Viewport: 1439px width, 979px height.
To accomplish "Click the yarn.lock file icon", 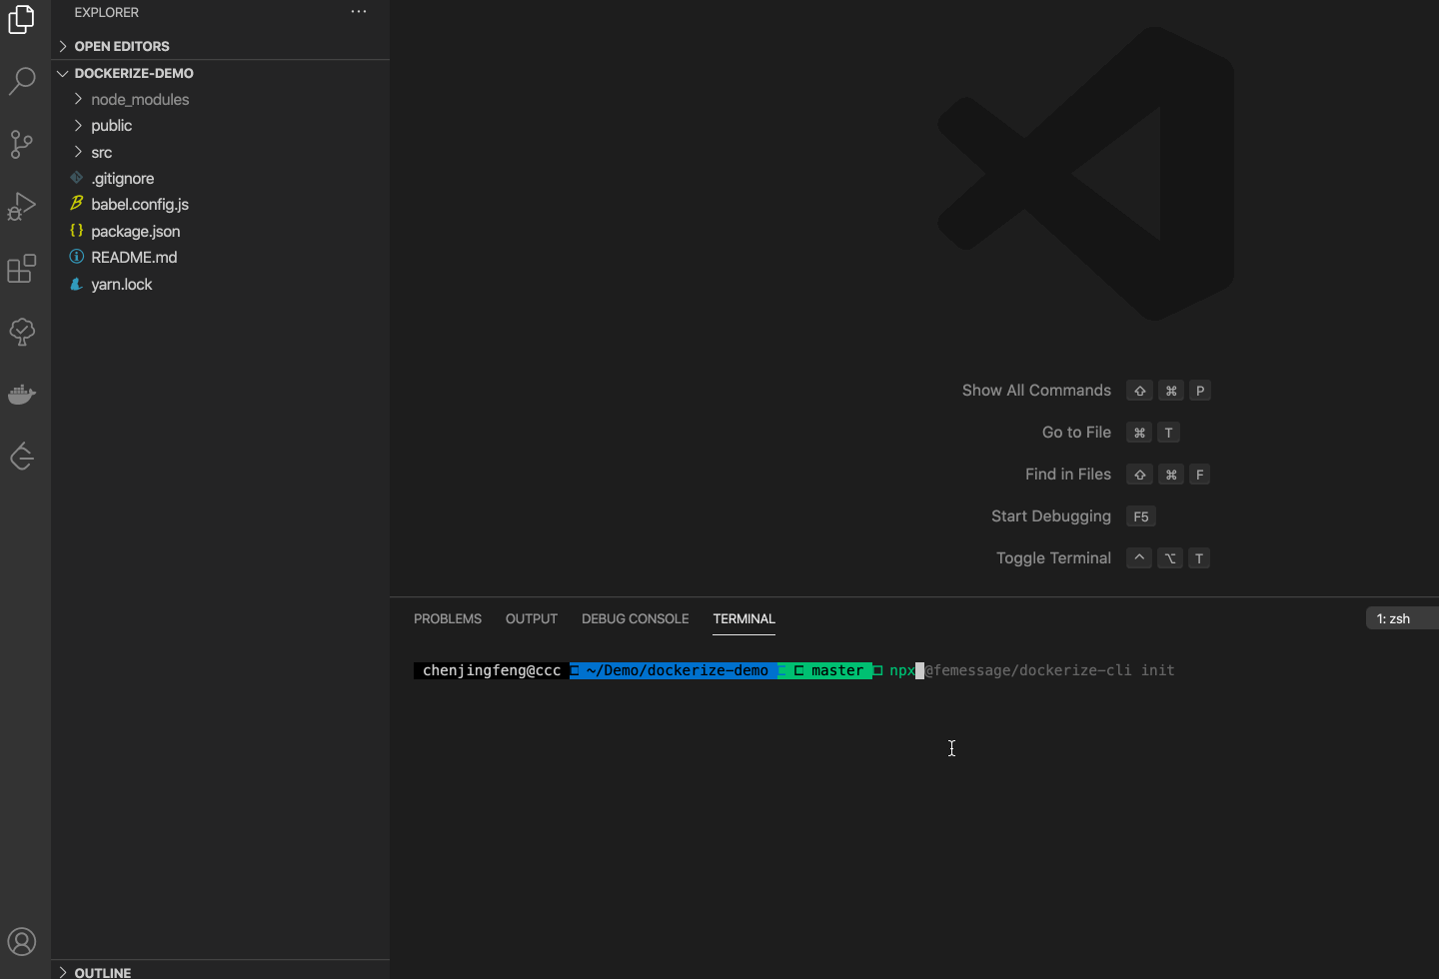I will pyautogui.click(x=76, y=284).
